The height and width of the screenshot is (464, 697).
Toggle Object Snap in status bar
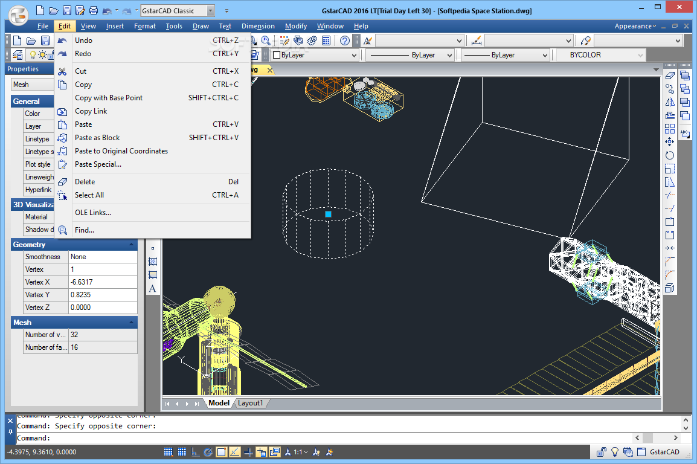[x=222, y=452]
